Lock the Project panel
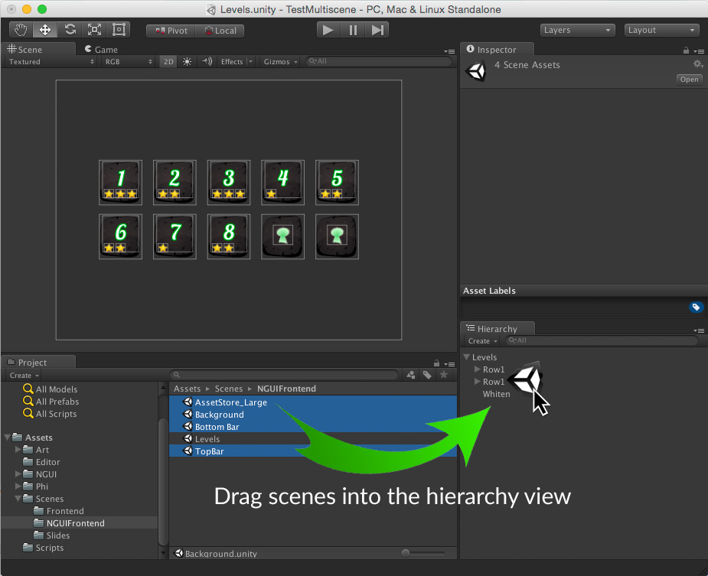Image resolution: width=708 pixels, height=576 pixels. click(x=436, y=363)
